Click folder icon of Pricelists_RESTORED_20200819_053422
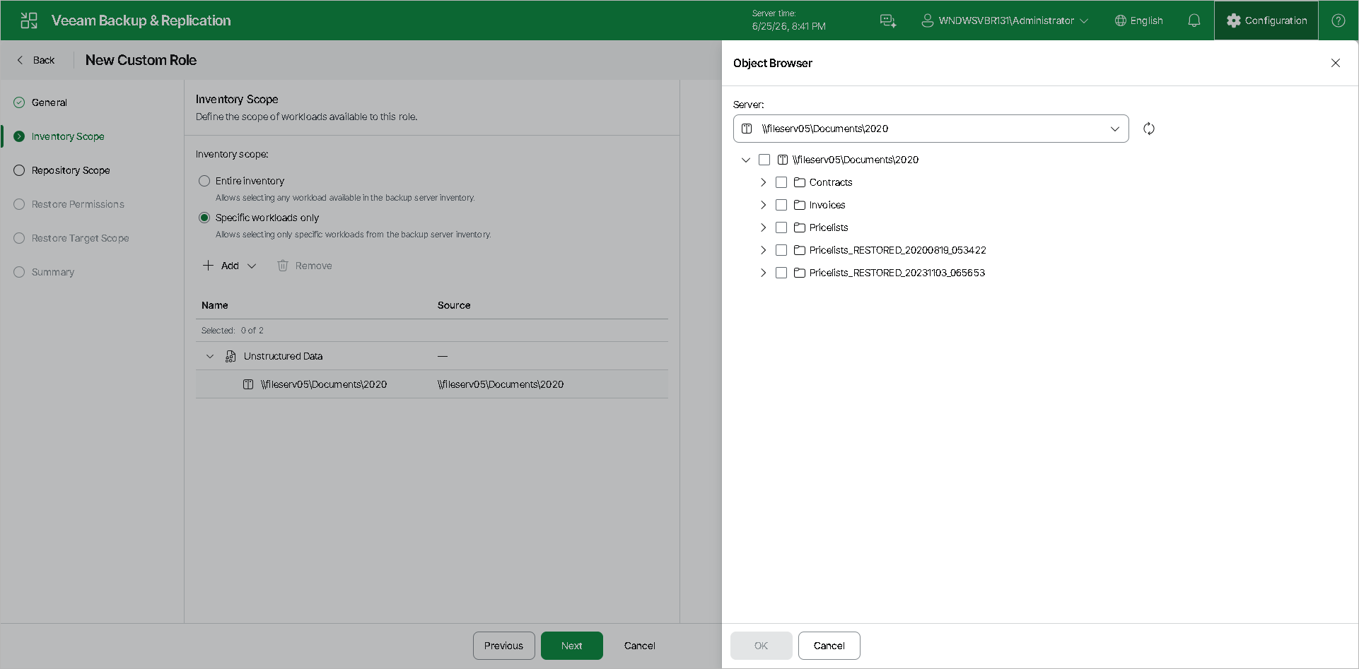The image size is (1359, 669). 800,250
